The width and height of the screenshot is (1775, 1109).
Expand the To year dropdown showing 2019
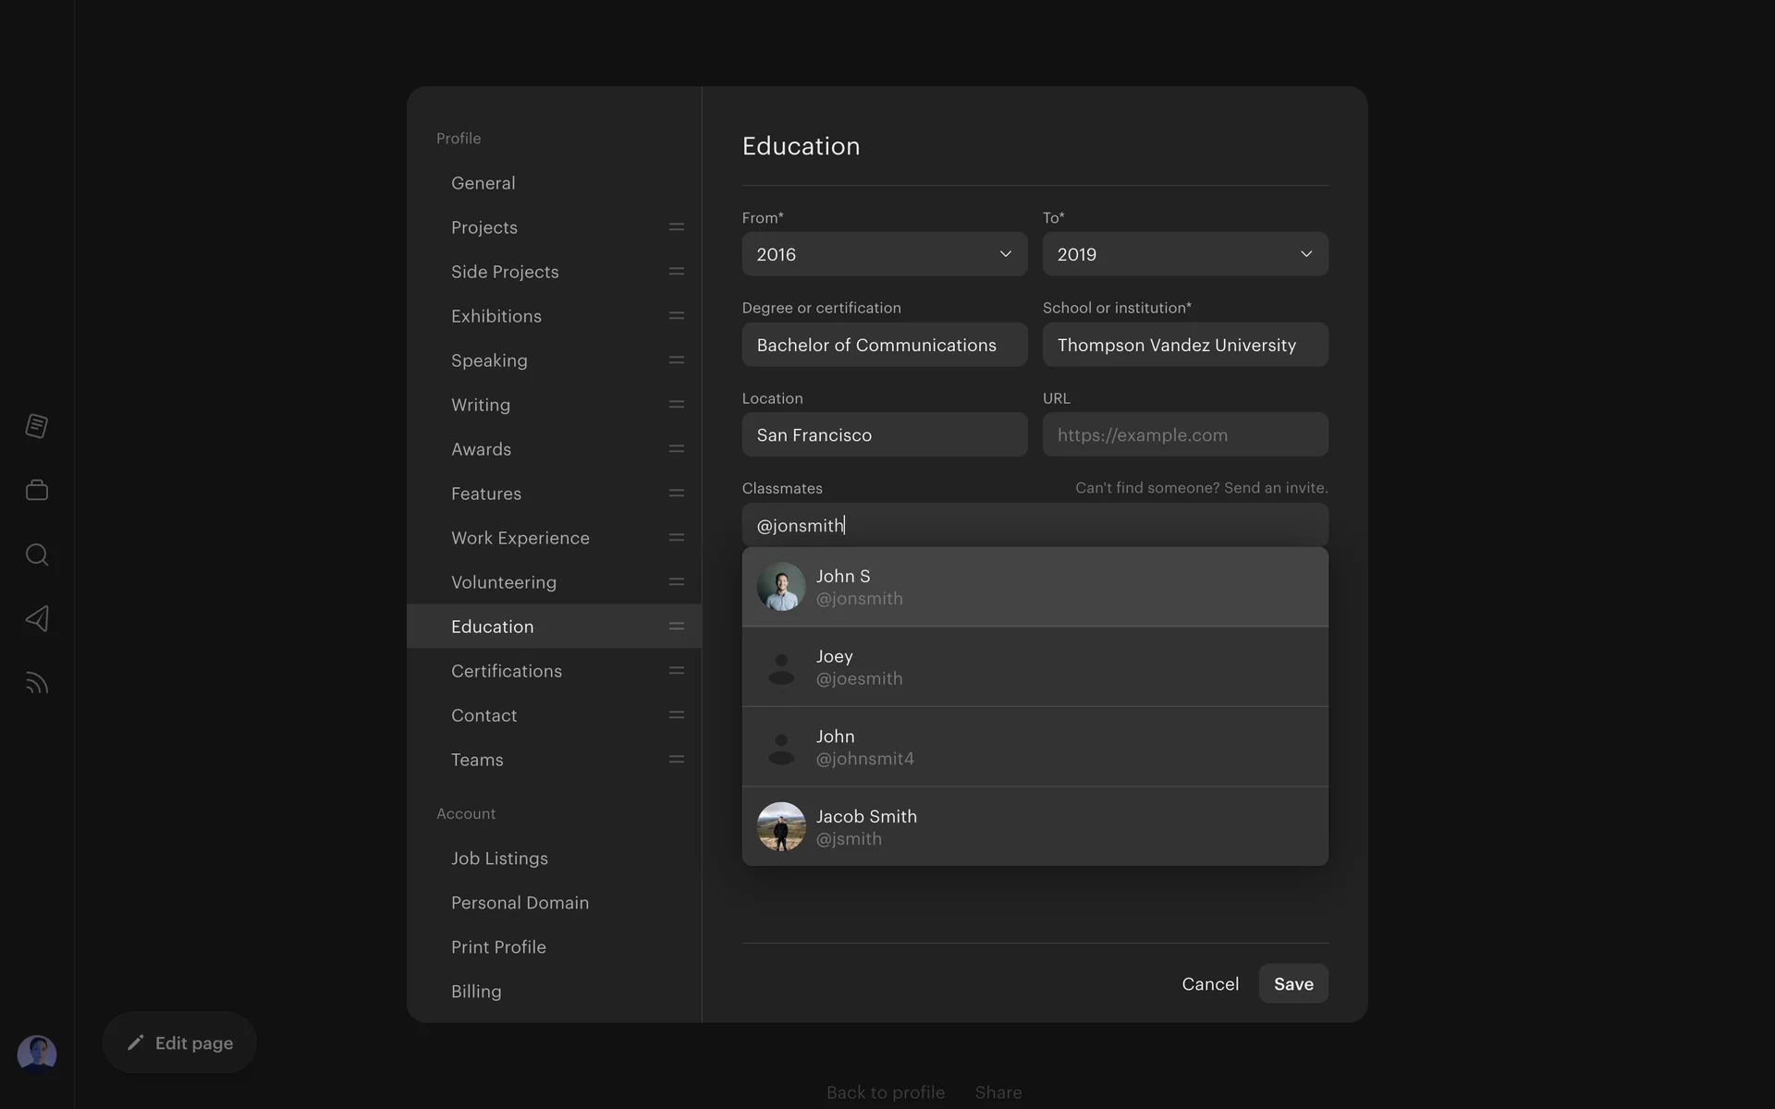point(1184,254)
